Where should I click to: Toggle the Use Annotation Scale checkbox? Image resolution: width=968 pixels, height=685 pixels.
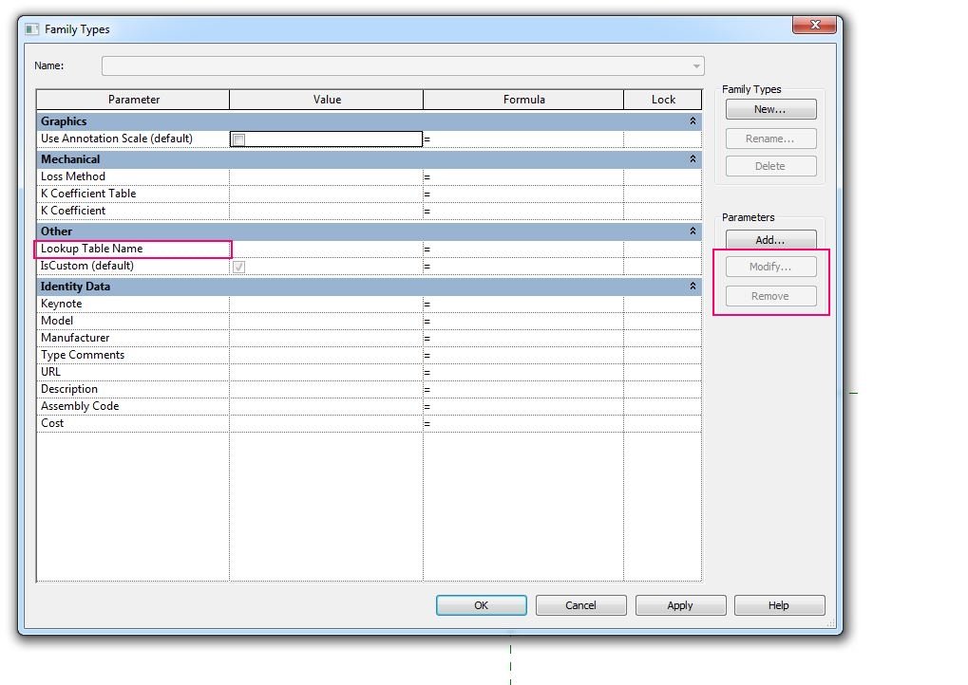(x=237, y=139)
